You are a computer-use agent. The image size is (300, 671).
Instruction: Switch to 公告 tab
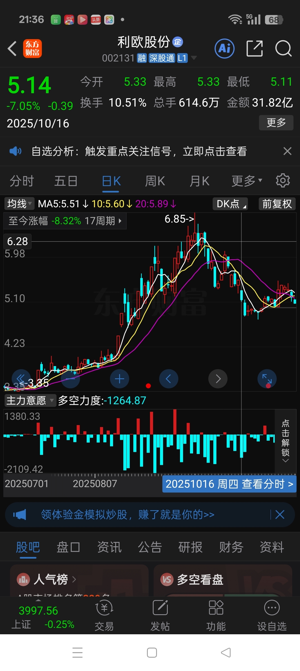pos(150,547)
